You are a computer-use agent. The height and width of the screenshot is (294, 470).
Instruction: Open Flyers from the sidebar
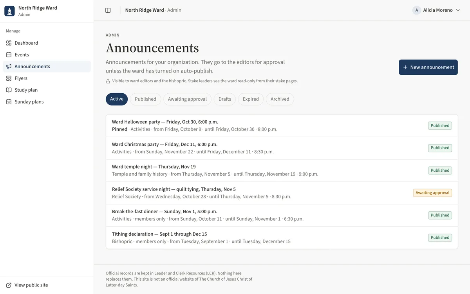coord(47,78)
